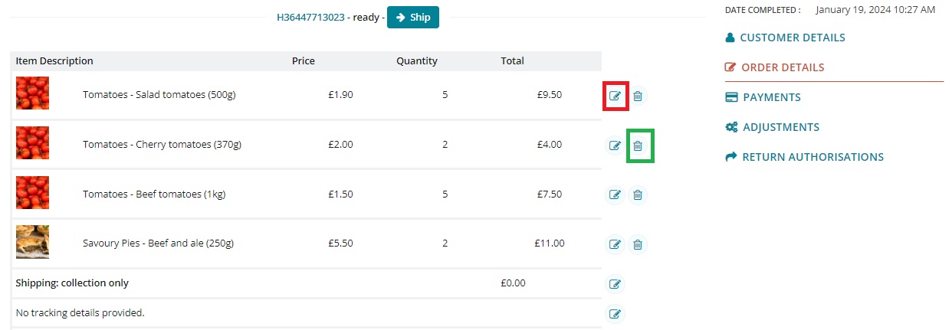Edit the Cherry tomatoes line item
Viewport: 952px width, 330px height.
(615, 145)
